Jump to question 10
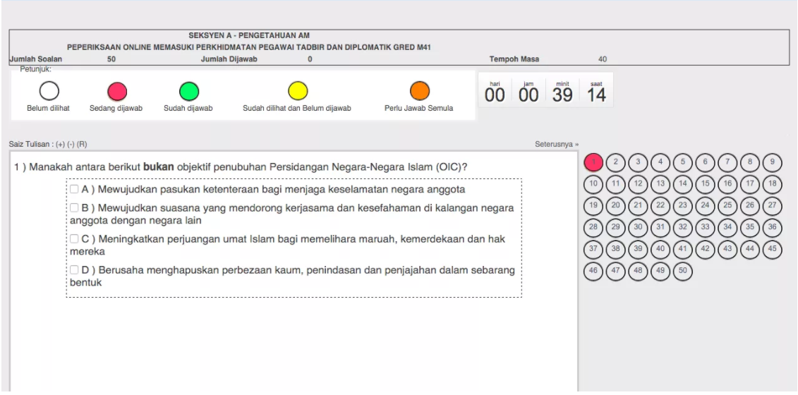798x395 pixels. 593,184
